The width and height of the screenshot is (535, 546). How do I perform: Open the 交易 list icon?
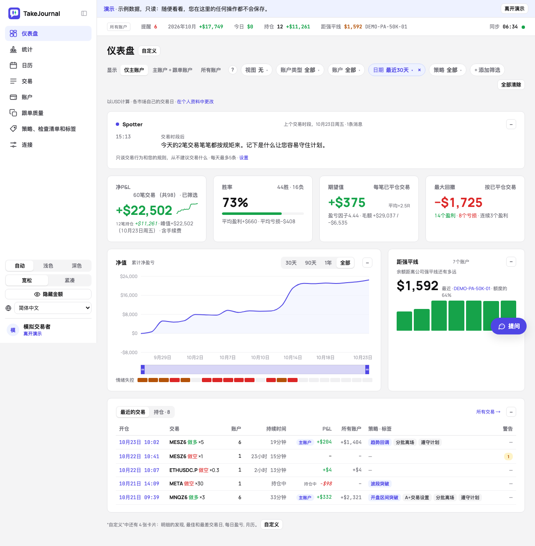[x=13, y=81]
